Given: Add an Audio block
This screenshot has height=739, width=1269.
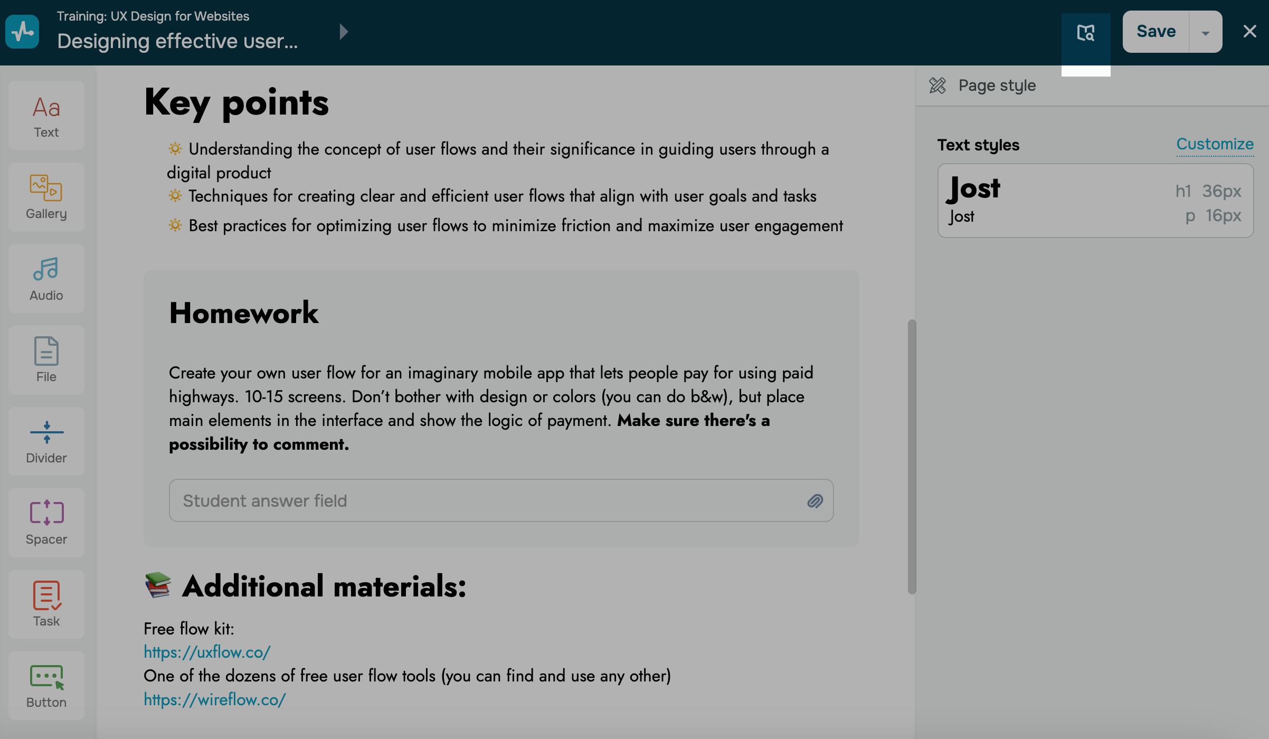Looking at the screenshot, I should tap(46, 279).
